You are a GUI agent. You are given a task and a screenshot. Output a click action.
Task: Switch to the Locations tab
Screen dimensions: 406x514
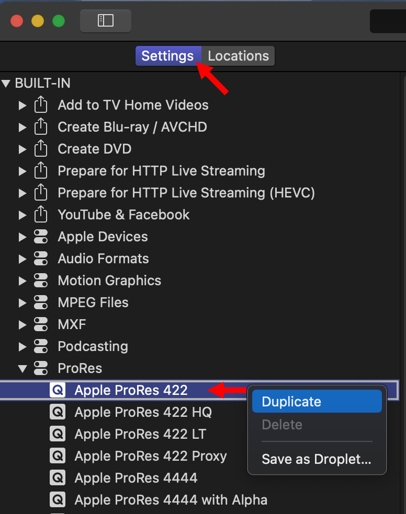[238, 56]
